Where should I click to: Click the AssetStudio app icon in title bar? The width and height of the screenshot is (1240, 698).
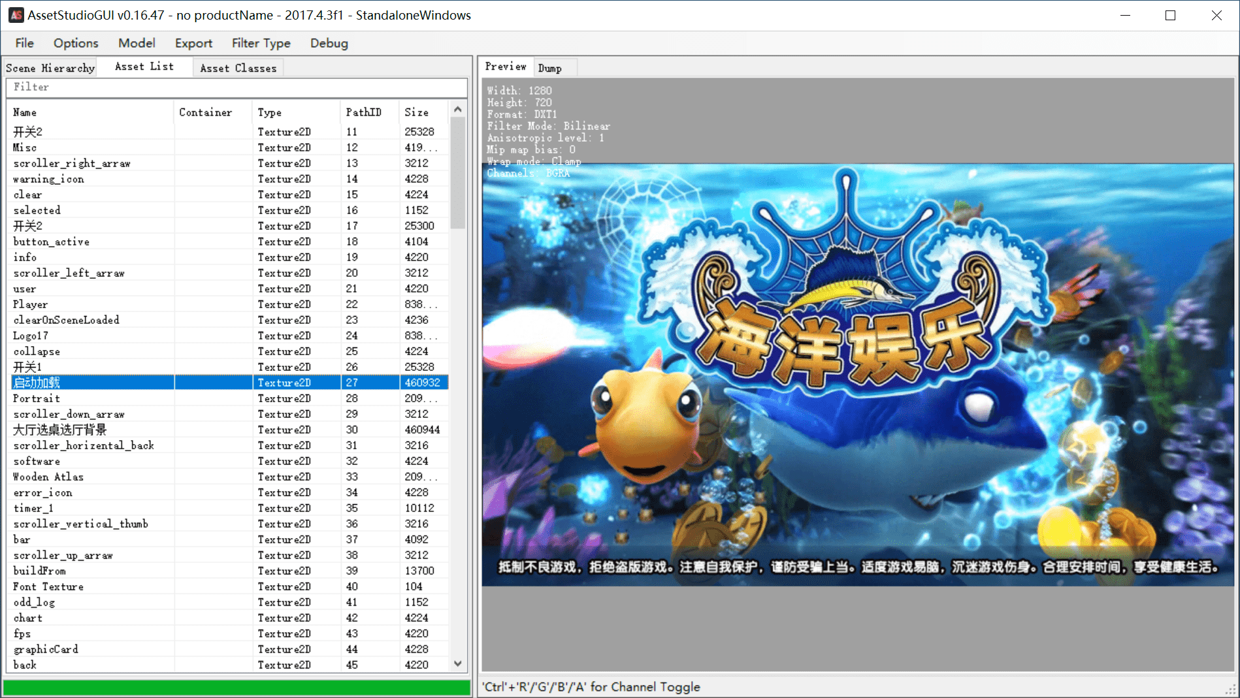[16, 15]
